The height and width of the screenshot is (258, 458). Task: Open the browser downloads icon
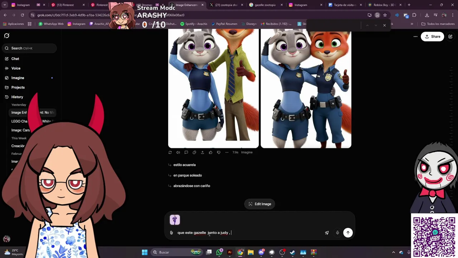point(427,15)
